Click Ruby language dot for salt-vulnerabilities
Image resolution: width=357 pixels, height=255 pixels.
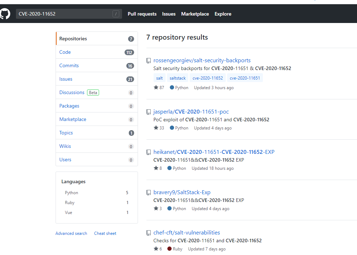point(169,249)
